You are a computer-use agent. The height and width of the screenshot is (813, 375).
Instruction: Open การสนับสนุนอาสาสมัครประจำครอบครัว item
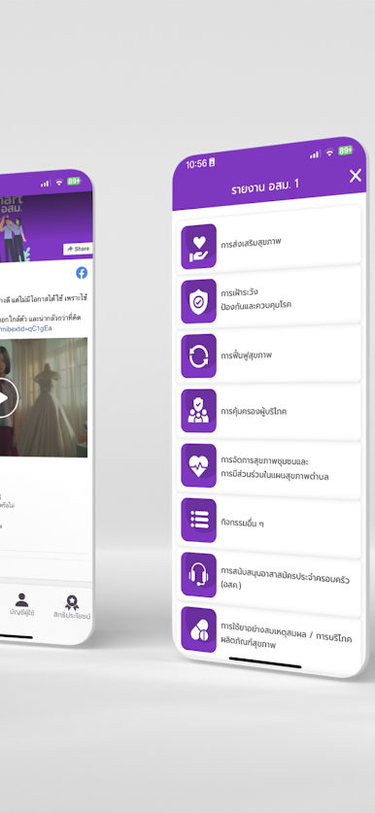(x=269, y=583)
